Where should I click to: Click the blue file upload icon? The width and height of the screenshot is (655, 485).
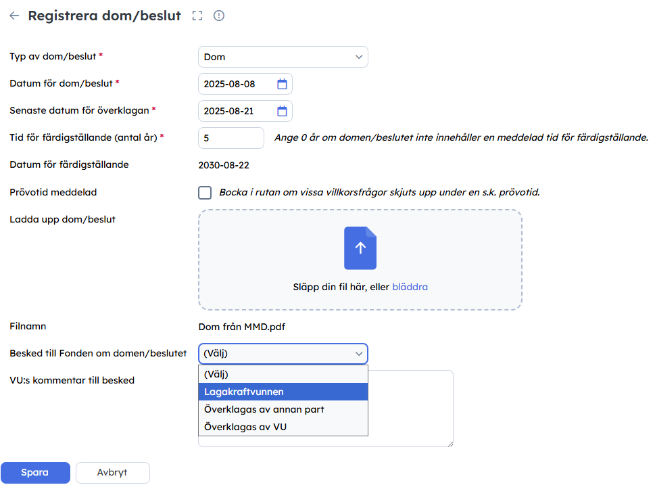coord(360,248)
